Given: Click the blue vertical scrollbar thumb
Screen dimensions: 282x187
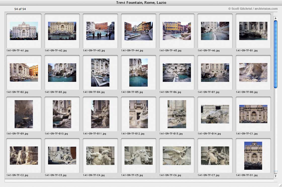Looking at the screenshot, I should coord(275,54).
